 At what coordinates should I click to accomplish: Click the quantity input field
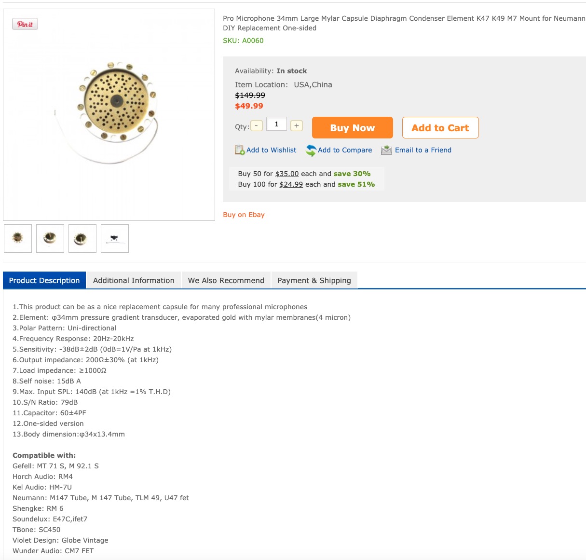pos(276,124)
